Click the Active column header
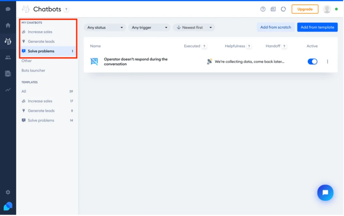This screenshot has width=344, height=216. pos(312,46)
